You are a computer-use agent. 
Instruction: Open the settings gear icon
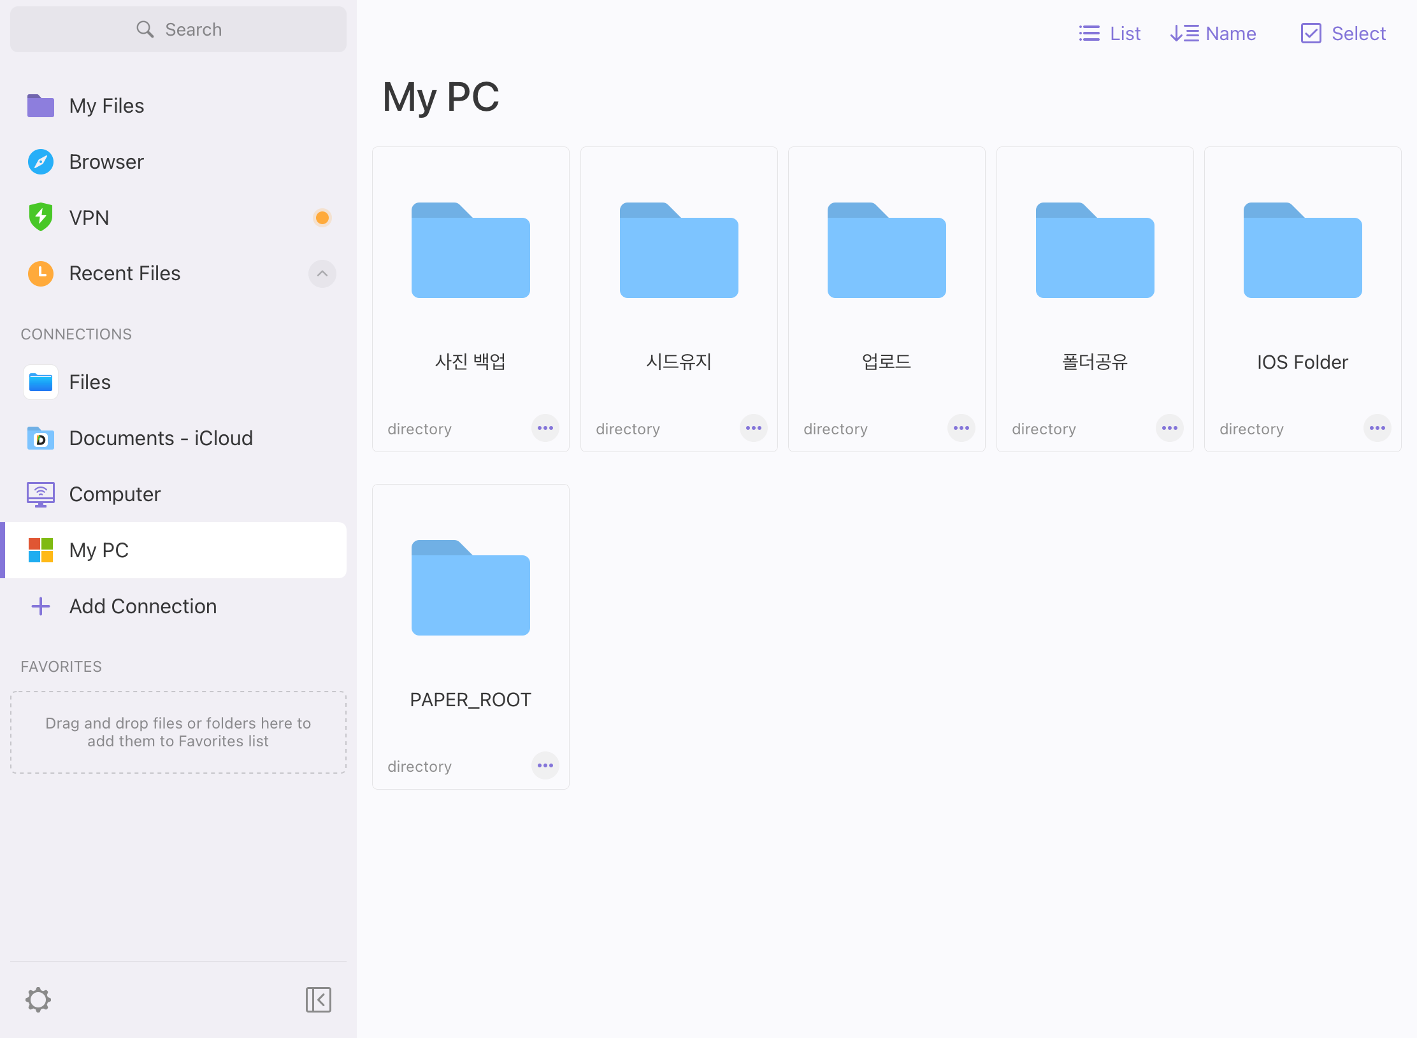[x=38, y=1000]
